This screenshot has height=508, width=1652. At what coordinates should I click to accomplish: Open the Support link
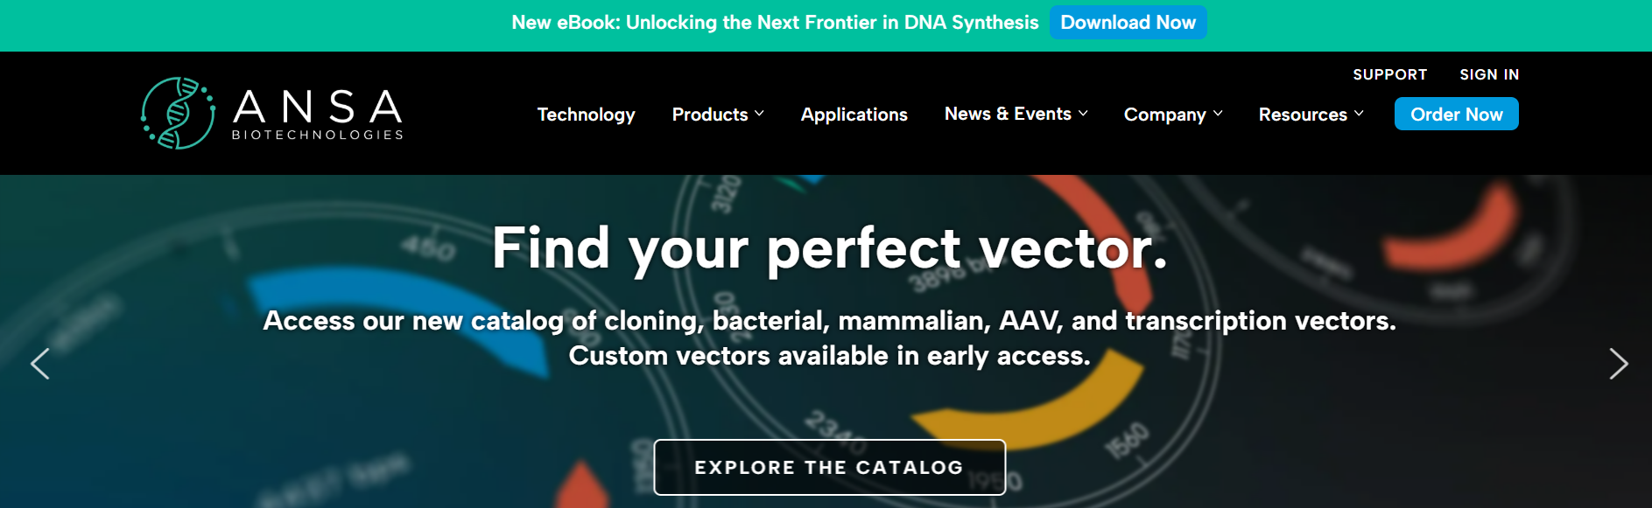click(x=1389, y=75)
